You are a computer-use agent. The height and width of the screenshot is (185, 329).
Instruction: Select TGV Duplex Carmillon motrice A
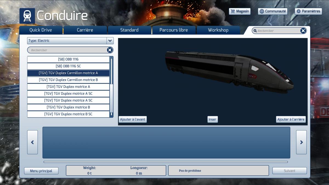coord(68,73)
